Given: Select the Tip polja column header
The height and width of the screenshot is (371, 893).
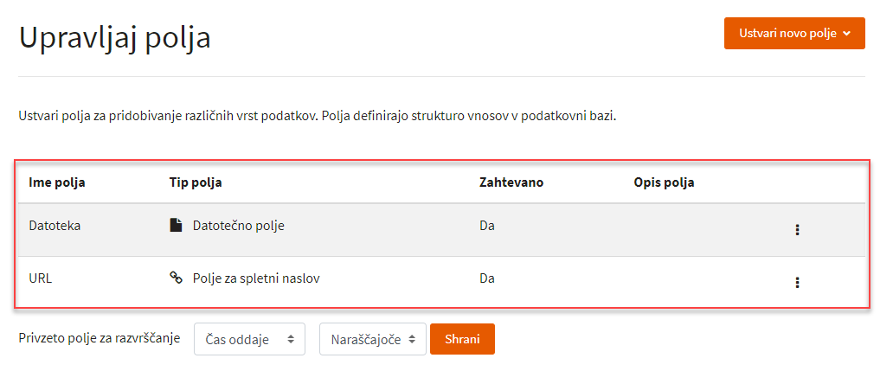Looking at the screenshot, I should (196, 182).
